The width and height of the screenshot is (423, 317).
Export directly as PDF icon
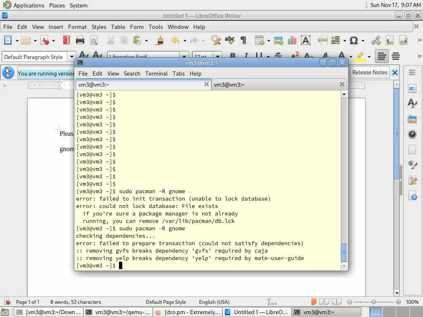tap(67, 40)
